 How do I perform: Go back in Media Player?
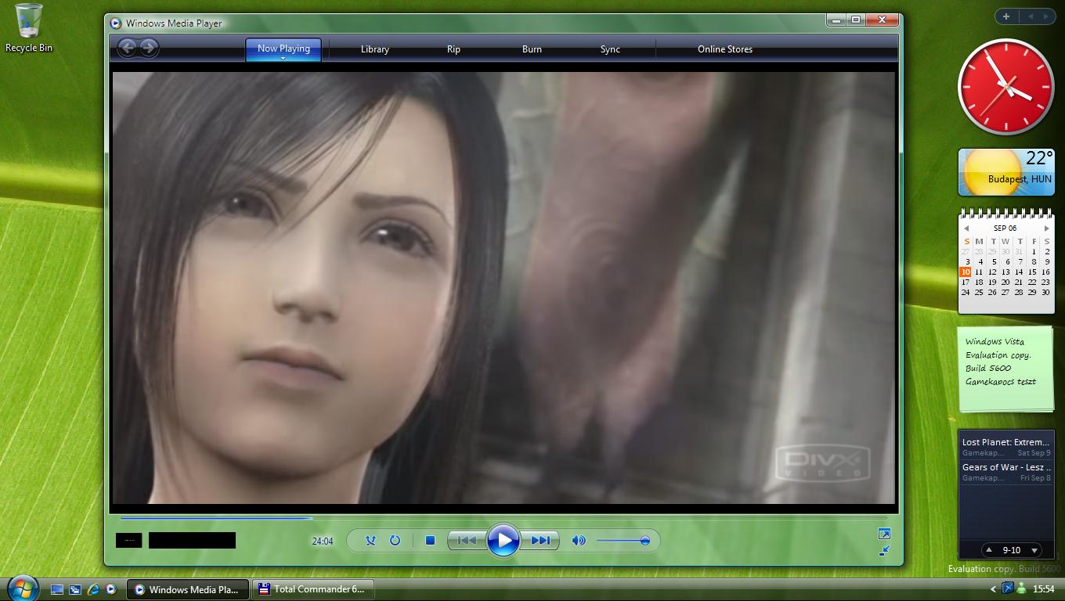(x=128, y=48)
